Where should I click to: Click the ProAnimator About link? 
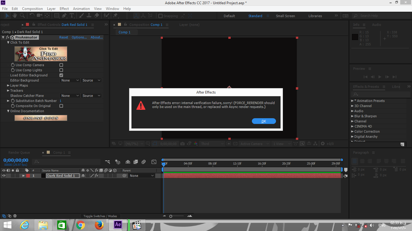pyautogui.click(x=97, y=37)
